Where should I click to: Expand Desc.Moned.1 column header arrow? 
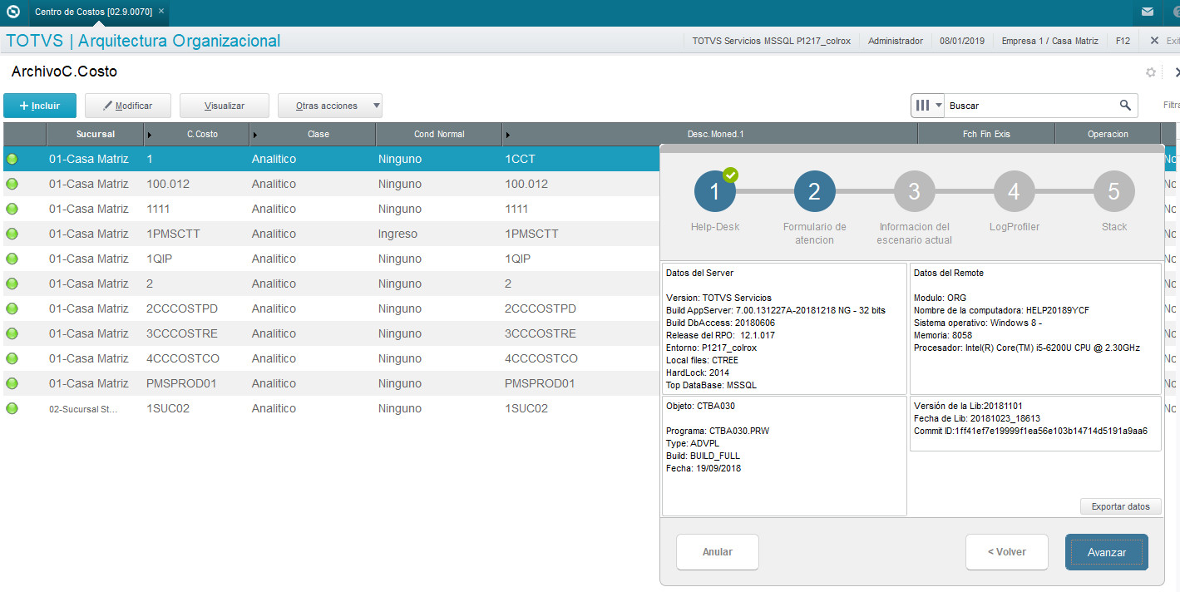(x=508, y=134)
